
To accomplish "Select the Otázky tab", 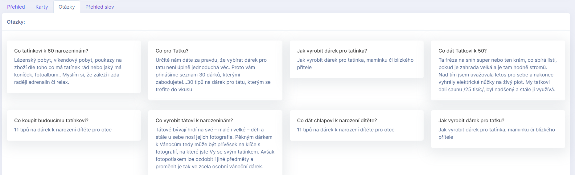I will [x=67, y=7].
